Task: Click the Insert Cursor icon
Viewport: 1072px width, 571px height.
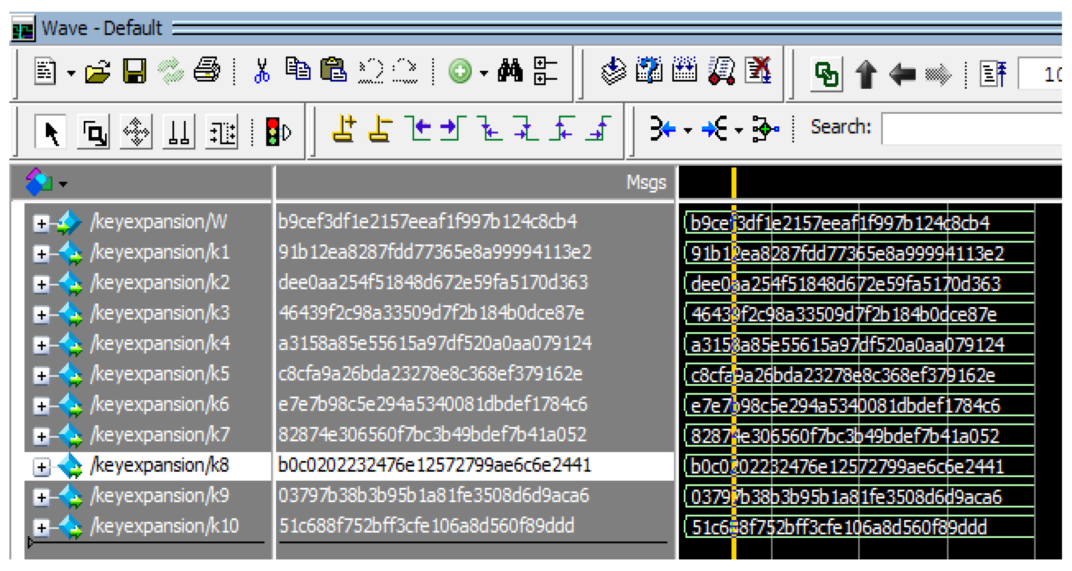Action: click(x=344, y=129)
